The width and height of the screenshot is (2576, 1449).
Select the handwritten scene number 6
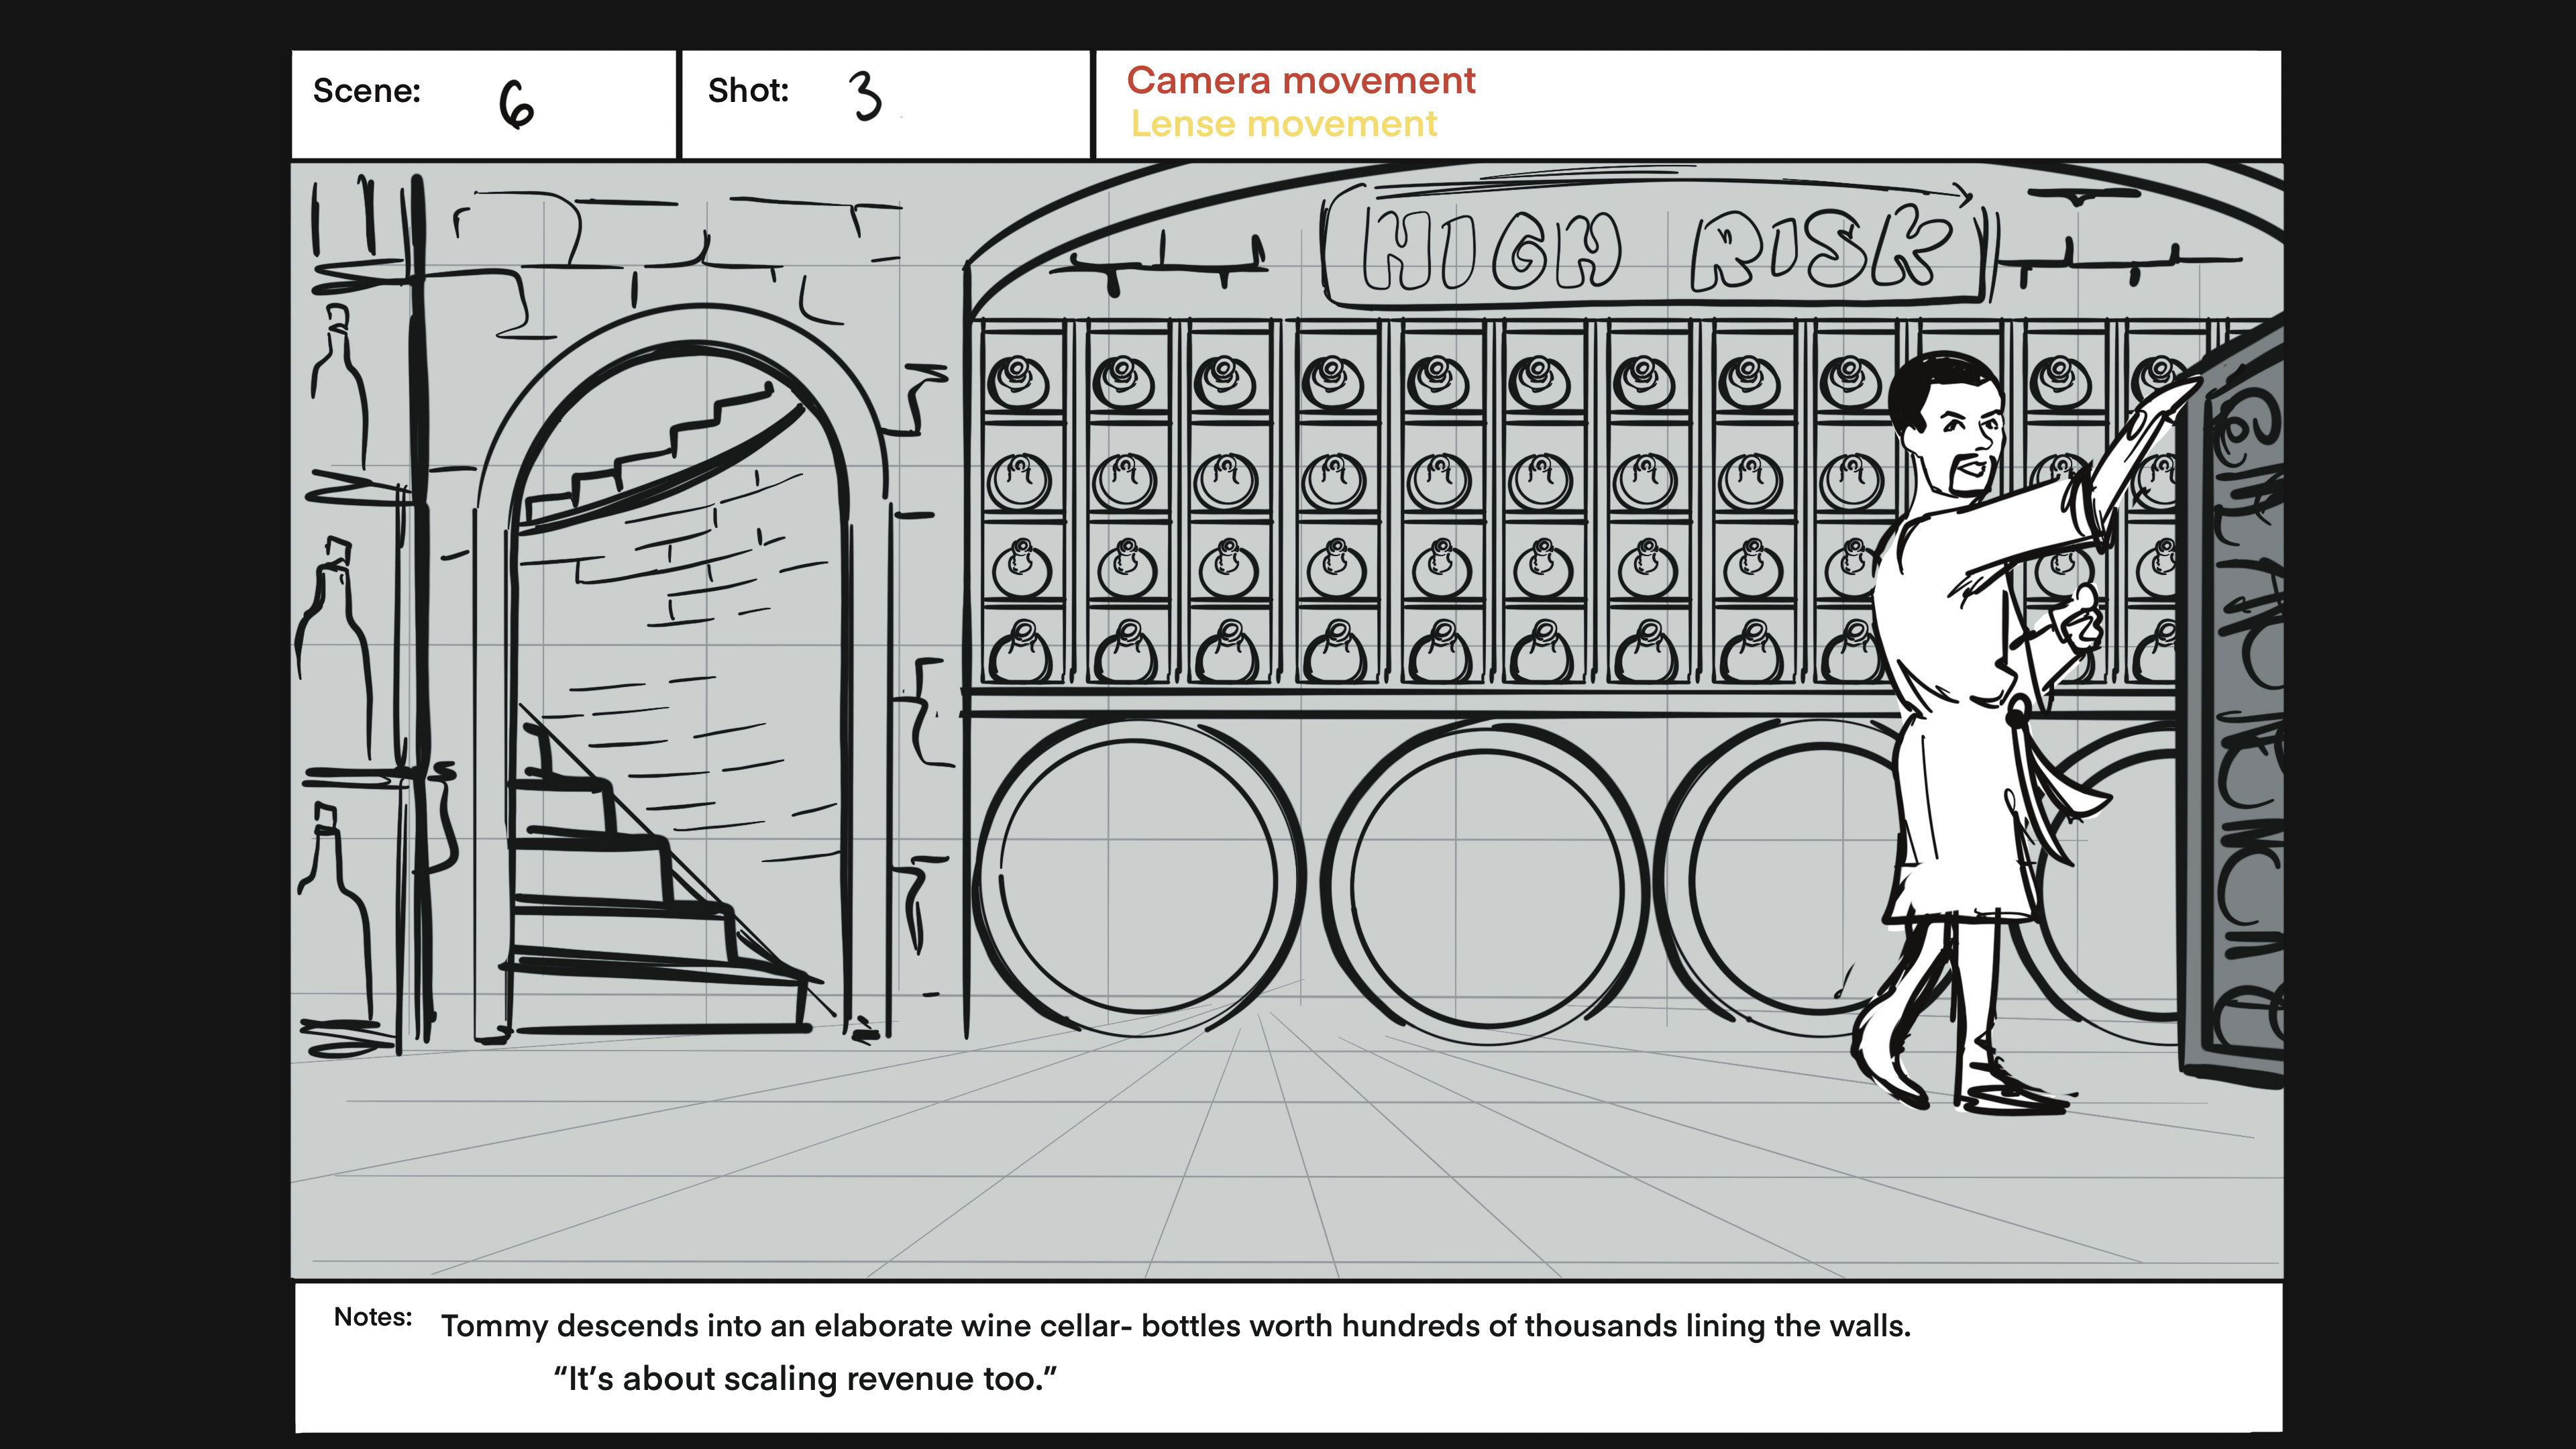(516, 104)
